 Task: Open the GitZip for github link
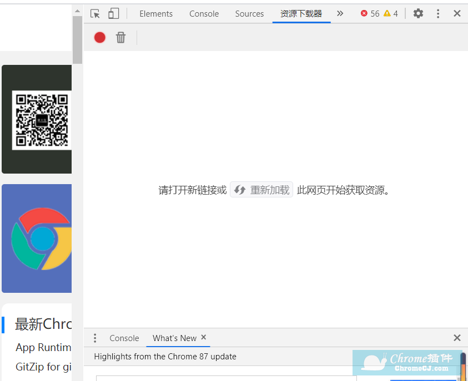[42, 367]
